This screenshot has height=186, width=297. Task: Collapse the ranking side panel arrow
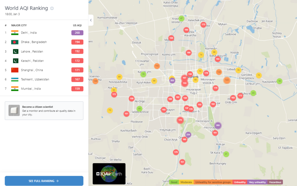[x=91, y=20]
